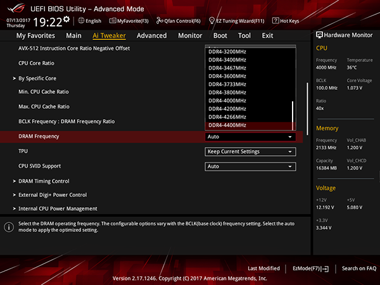Click the 19:22 time display
Screen dimensions: 380x285
click(x=47, y=22)
